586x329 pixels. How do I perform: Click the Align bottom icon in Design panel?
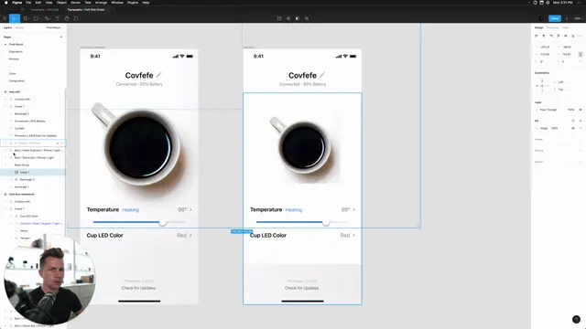coord(573,36)
